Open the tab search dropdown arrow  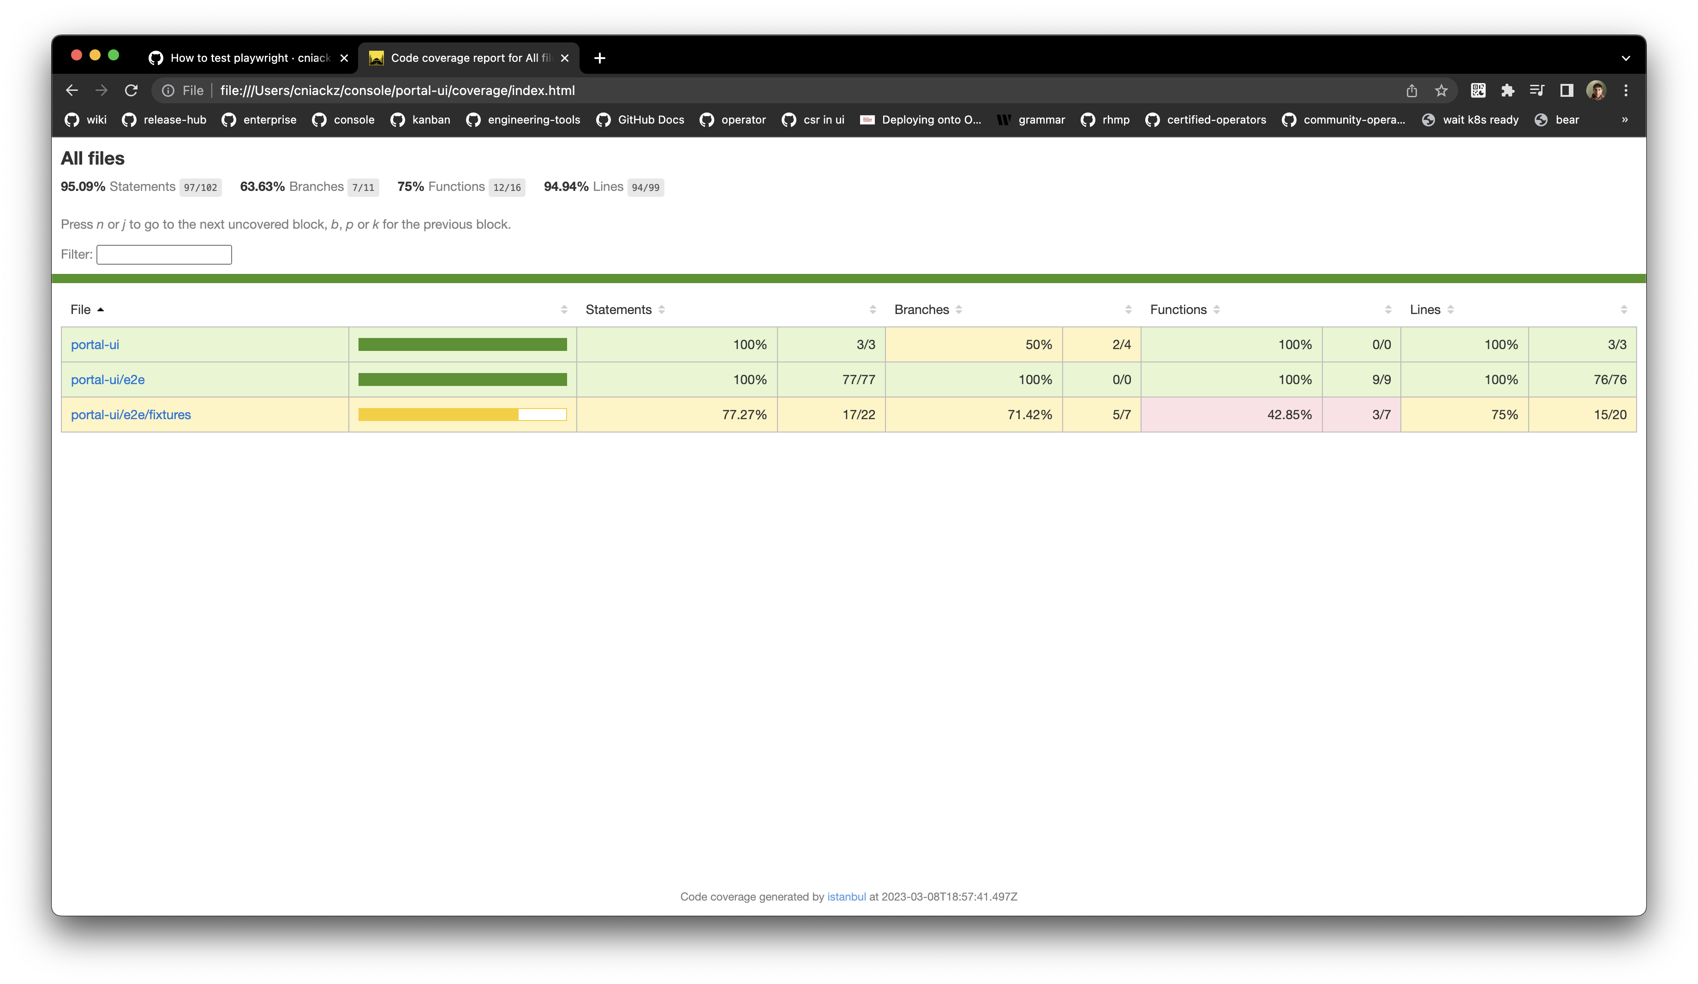1625,58
